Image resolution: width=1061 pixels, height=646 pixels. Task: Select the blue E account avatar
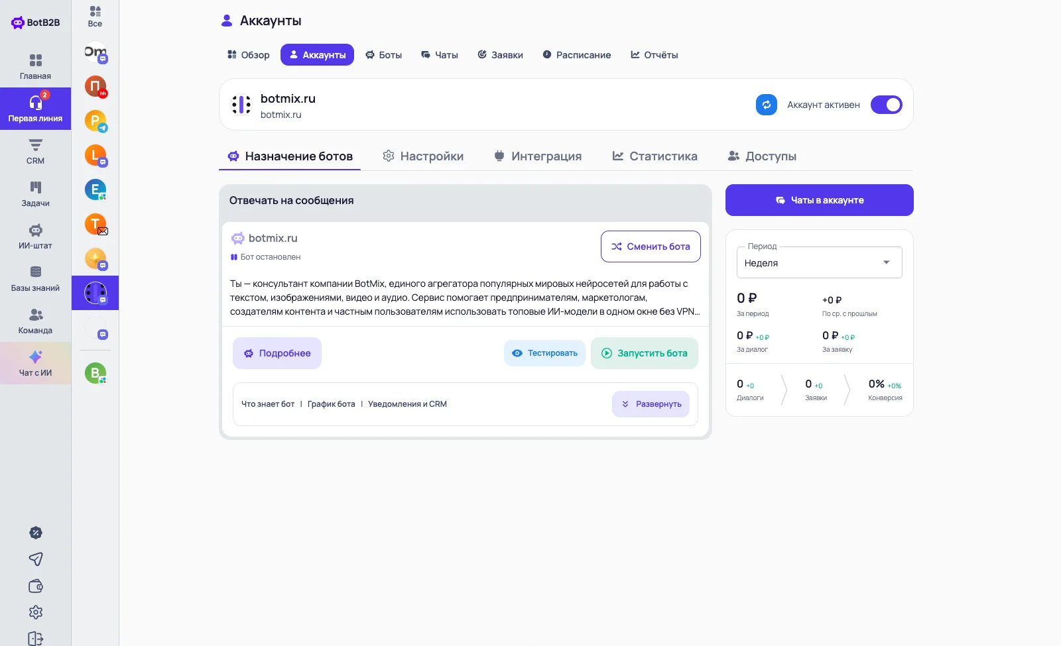95,189
